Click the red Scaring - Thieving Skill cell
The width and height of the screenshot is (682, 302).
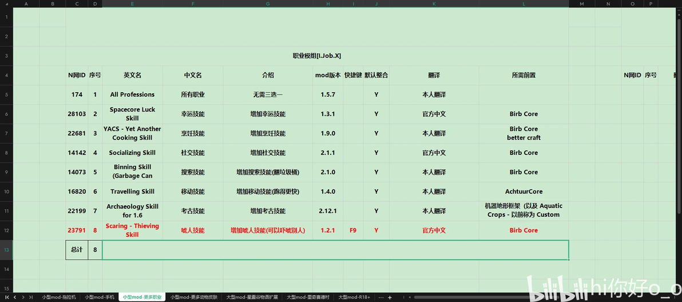click(x=132, y=231)
